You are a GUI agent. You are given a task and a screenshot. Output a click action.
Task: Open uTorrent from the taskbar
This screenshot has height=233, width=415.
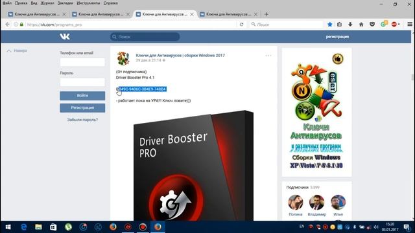click(x=68, y=227)
